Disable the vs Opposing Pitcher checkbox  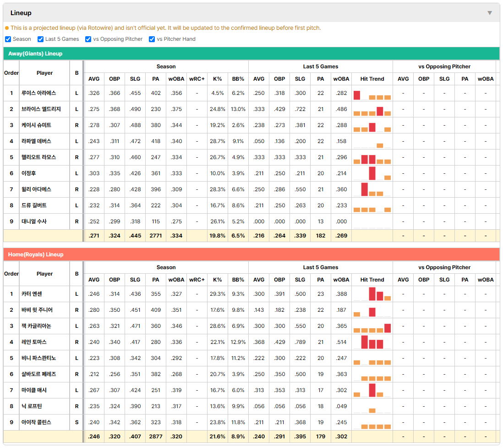(88, 39)
